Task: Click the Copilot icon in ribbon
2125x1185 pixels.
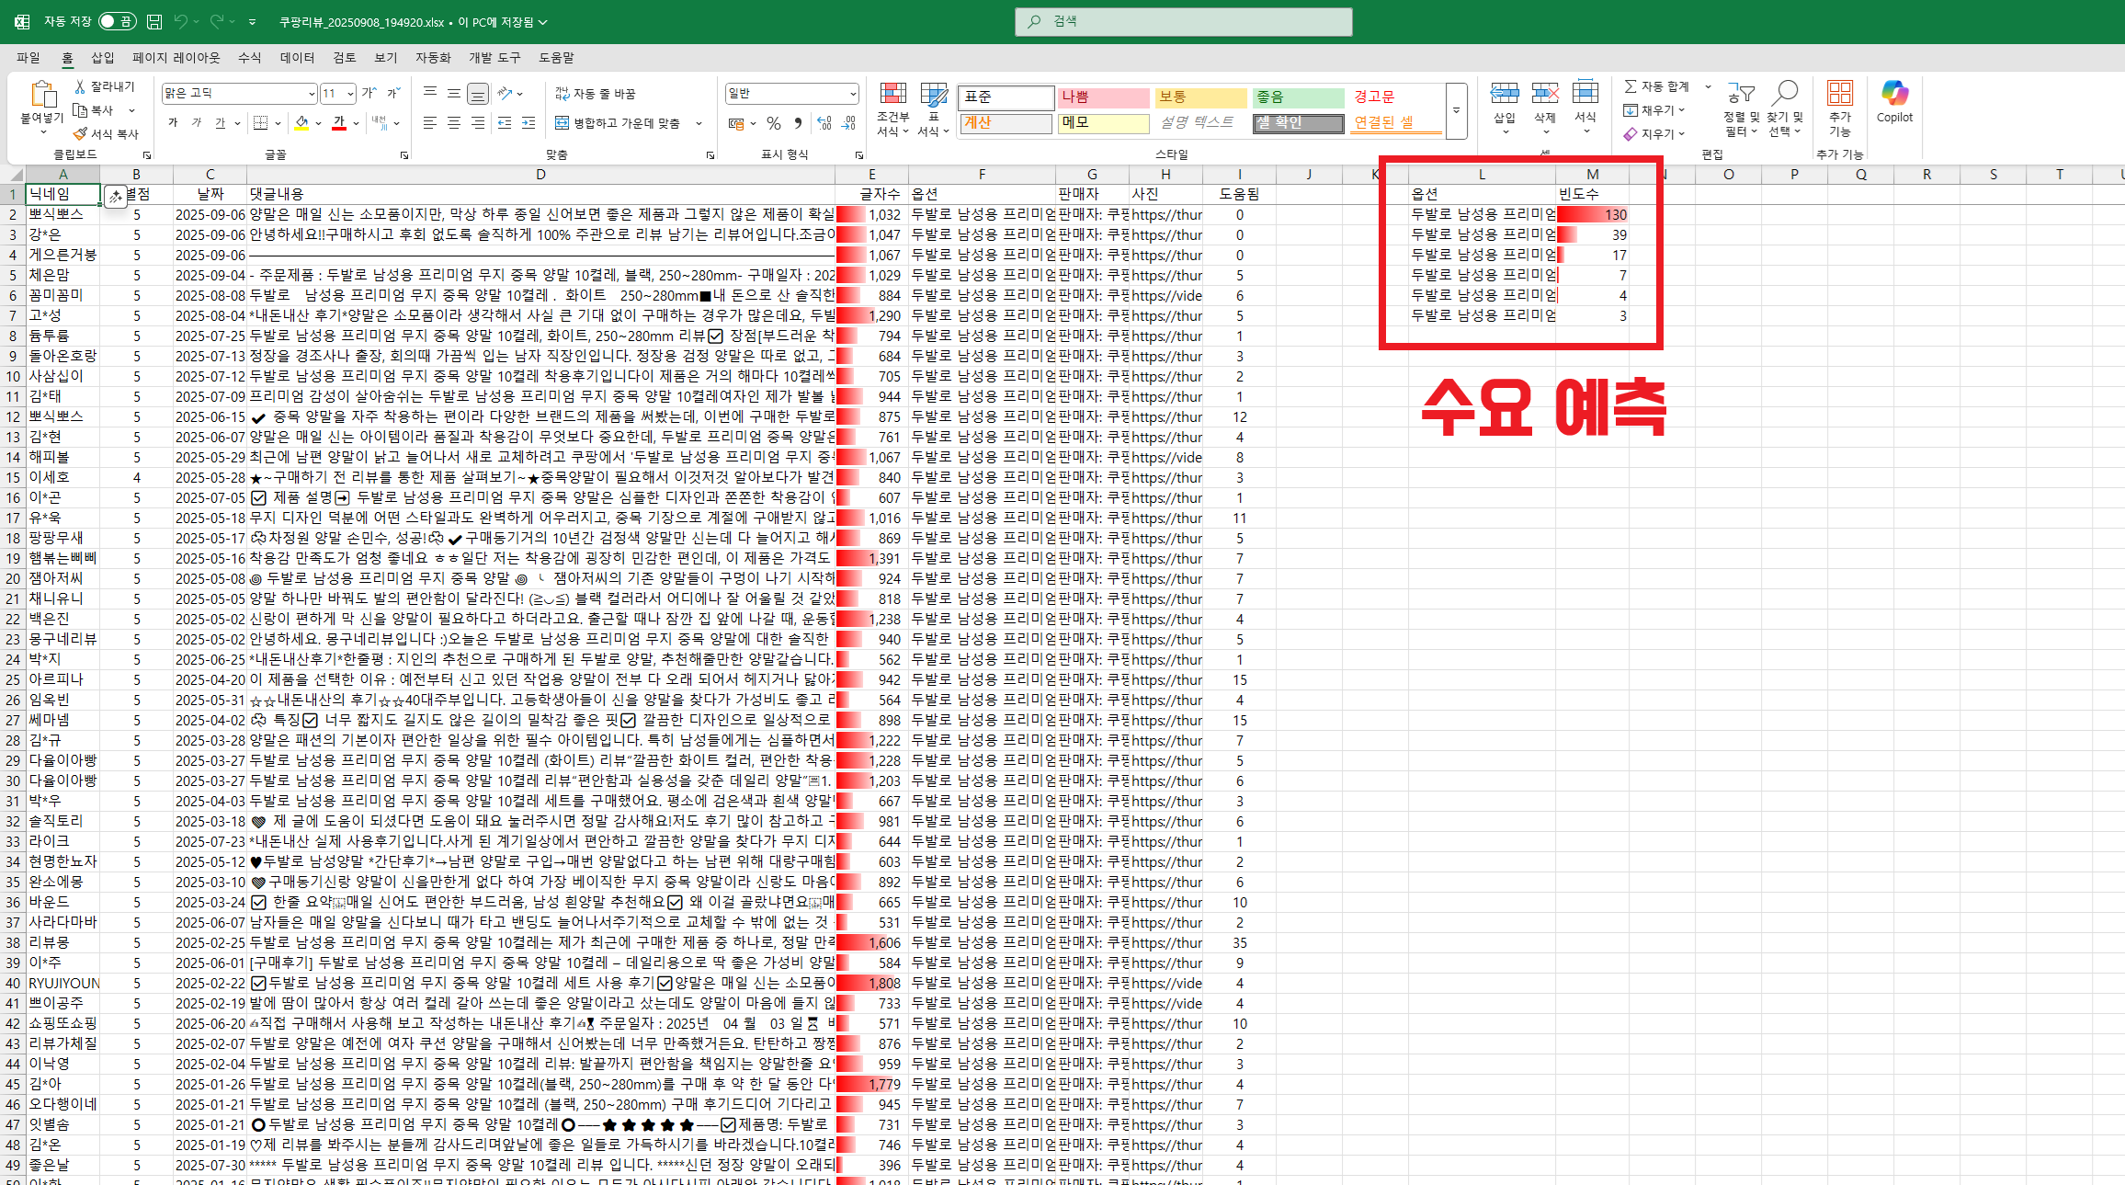Action: pos(1893,95)
